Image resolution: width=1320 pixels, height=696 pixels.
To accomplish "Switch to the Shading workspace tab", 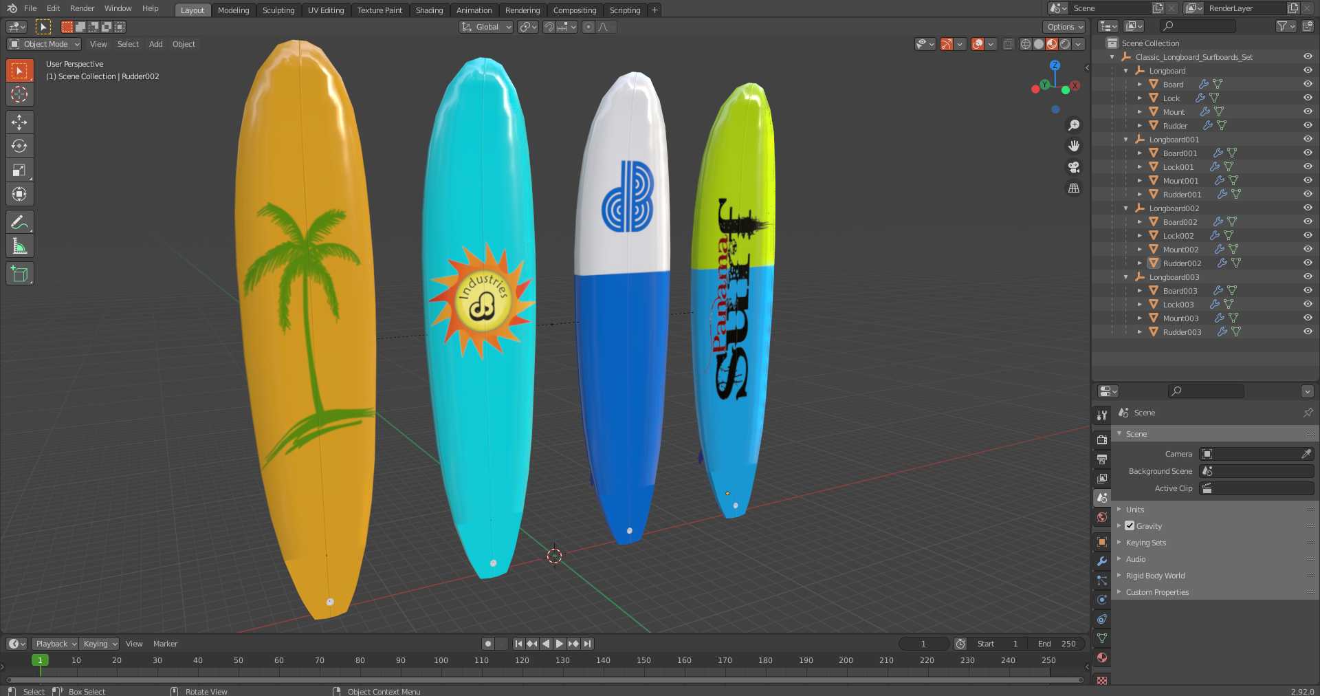I will [x=429, y=10].
